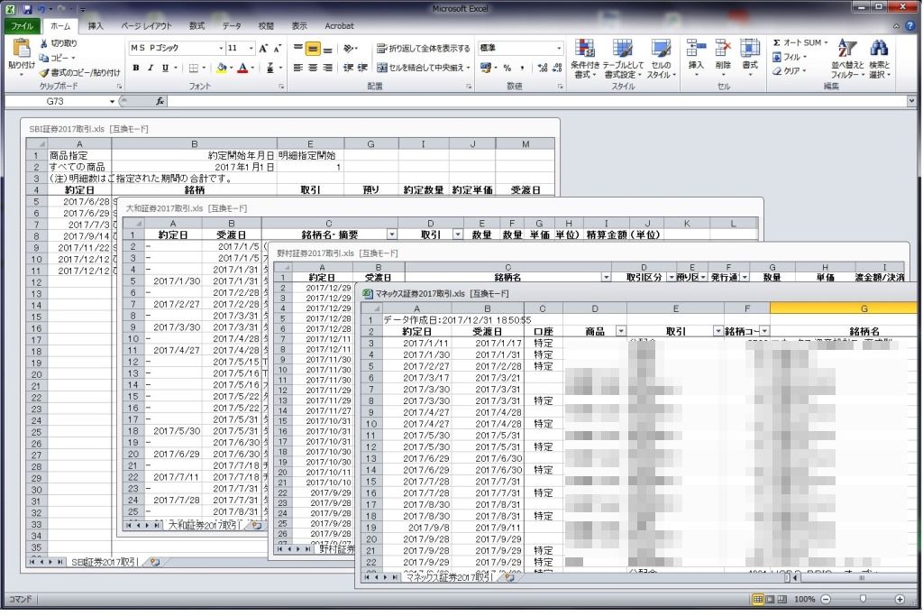
Task: Open the number format dropdown 標準
Action: tap(559, 49)
